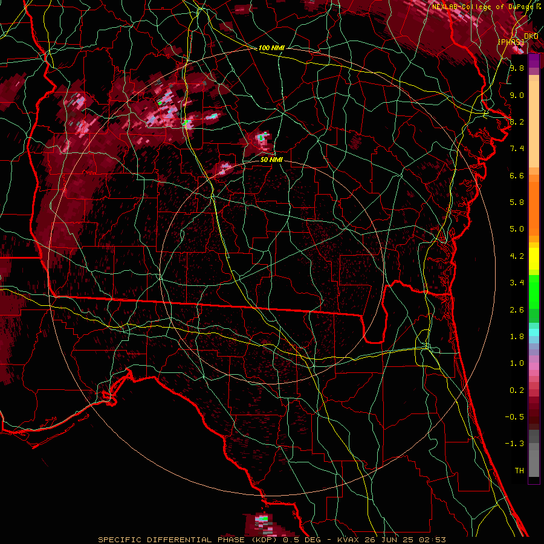Click the 6.6 scale value label
This screenshot has width=544, height=544.
[517, 175]
